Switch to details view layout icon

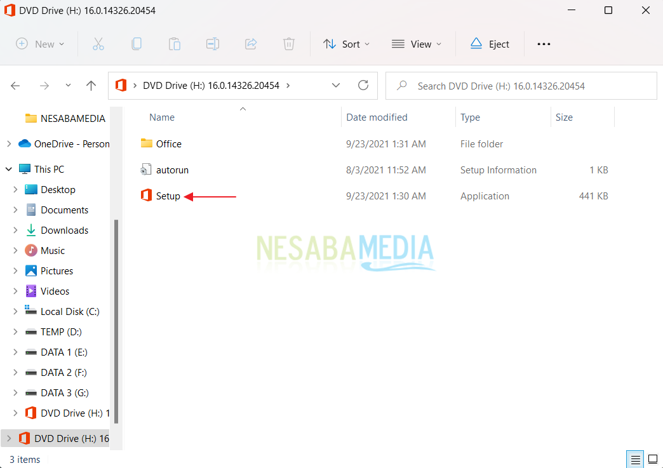pos(635,460)
